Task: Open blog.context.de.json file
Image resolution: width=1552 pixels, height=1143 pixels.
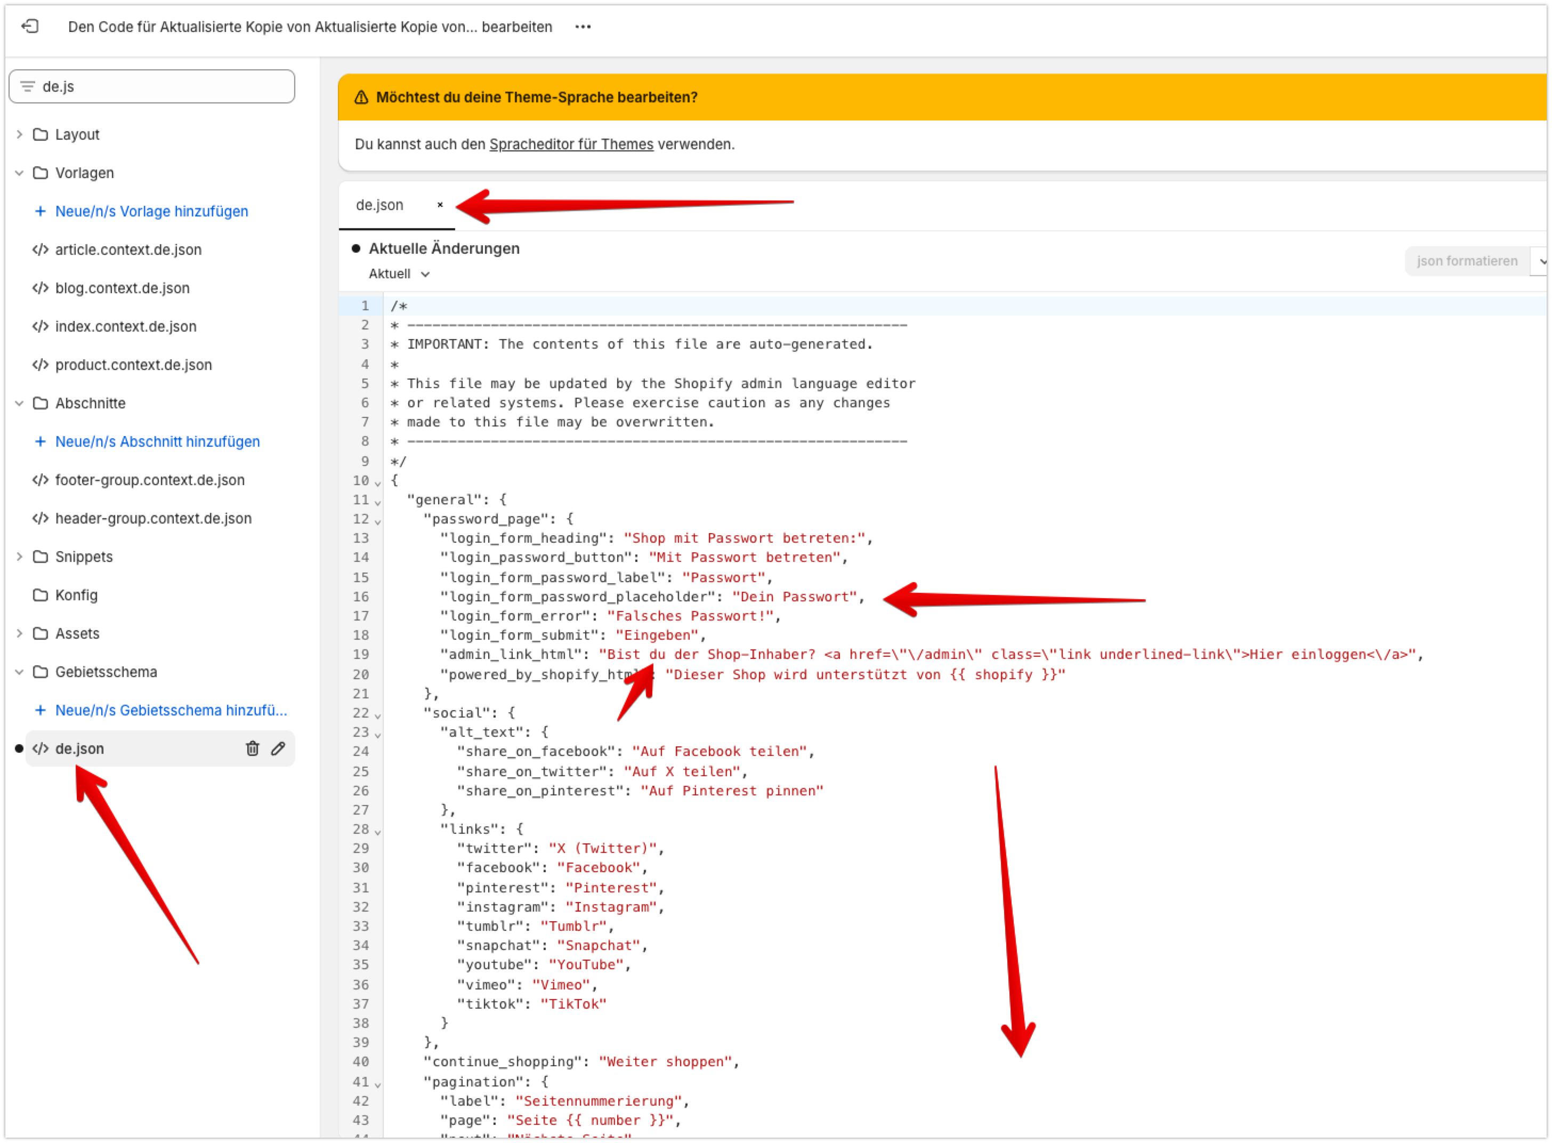Action: (123, 288)
